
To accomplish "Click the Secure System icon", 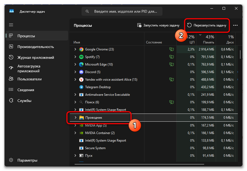I will point(81,148).
